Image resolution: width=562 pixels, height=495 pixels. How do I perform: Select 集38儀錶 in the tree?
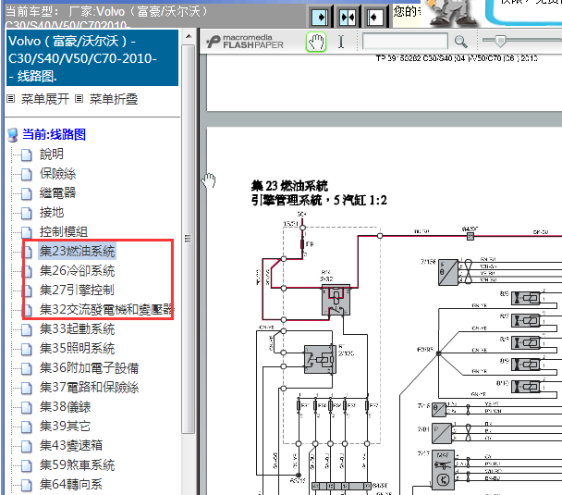pyautogui.click(x=66, y=406)
